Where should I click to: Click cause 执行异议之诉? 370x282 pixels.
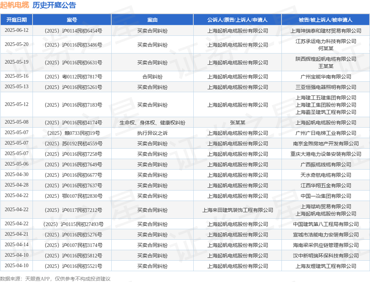pyautogui.click(x=152, y=133)
